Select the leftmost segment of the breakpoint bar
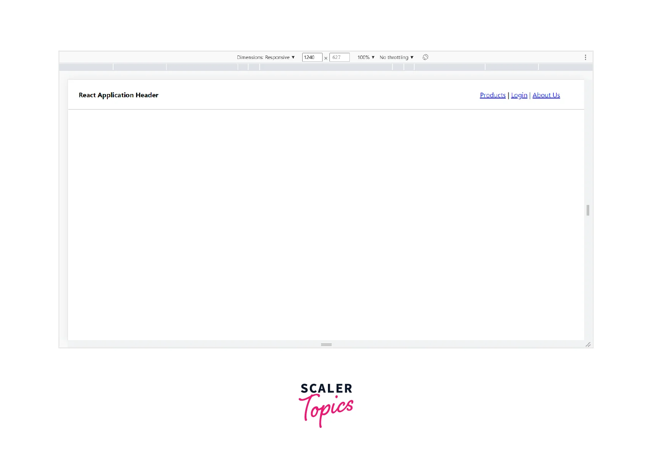The image size is (652, 465). (x=86, y=67)
